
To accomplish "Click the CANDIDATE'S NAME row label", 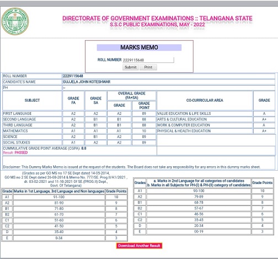I will 19,82.
